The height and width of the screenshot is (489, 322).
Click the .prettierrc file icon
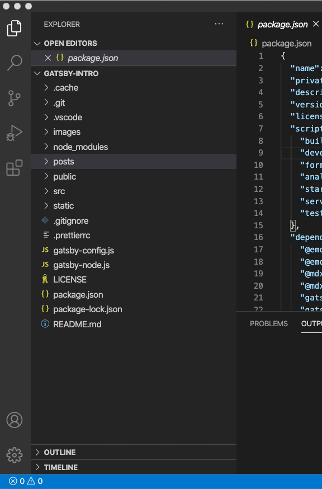click(46, 235)
